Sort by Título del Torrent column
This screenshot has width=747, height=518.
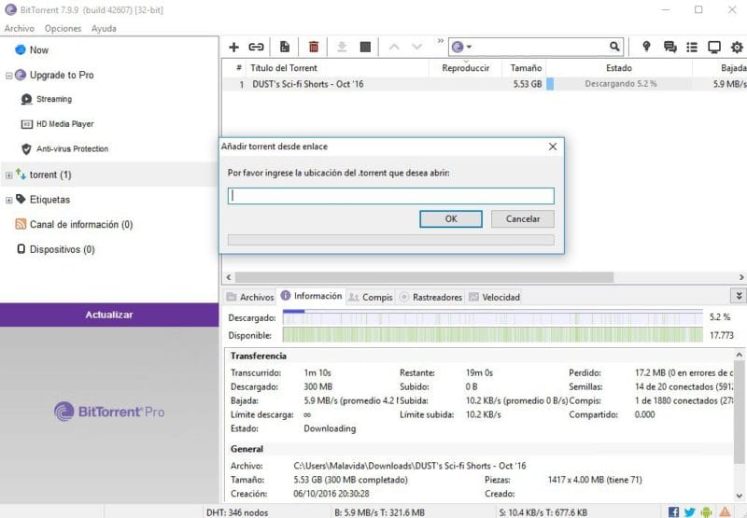(x=284, y=68)
